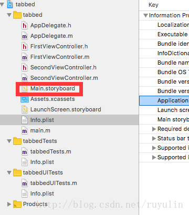Select SecondViewController.m file name
This screenshot has height=215, width=189.
[64, 78]
